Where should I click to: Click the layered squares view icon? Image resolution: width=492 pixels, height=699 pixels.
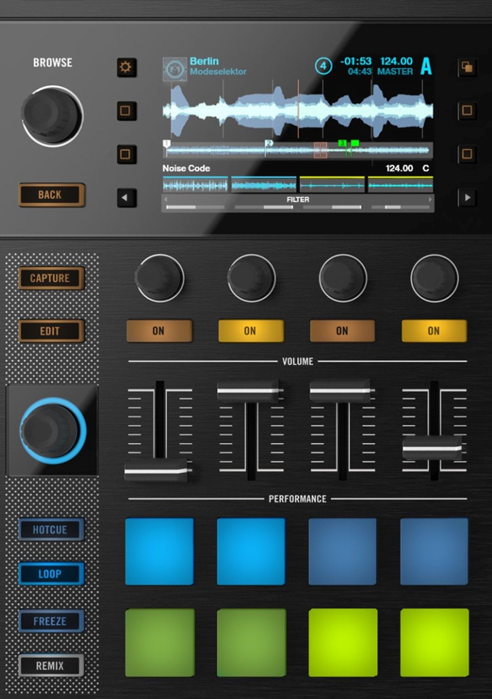click(x=467, y=67)
